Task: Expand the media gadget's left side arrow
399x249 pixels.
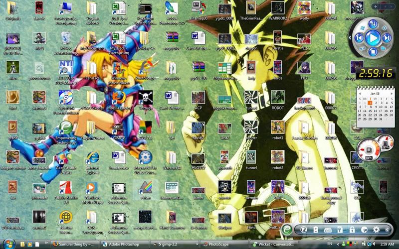Action: pyautogui.click(x=350, y=38)
